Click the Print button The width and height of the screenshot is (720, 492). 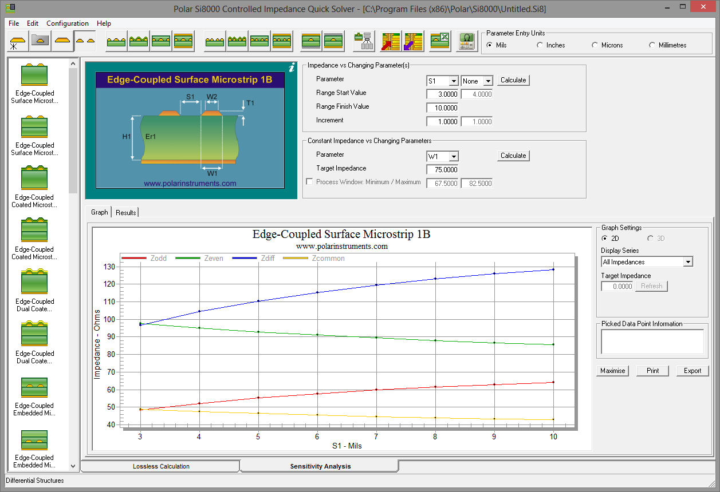[x=652, y=371]
